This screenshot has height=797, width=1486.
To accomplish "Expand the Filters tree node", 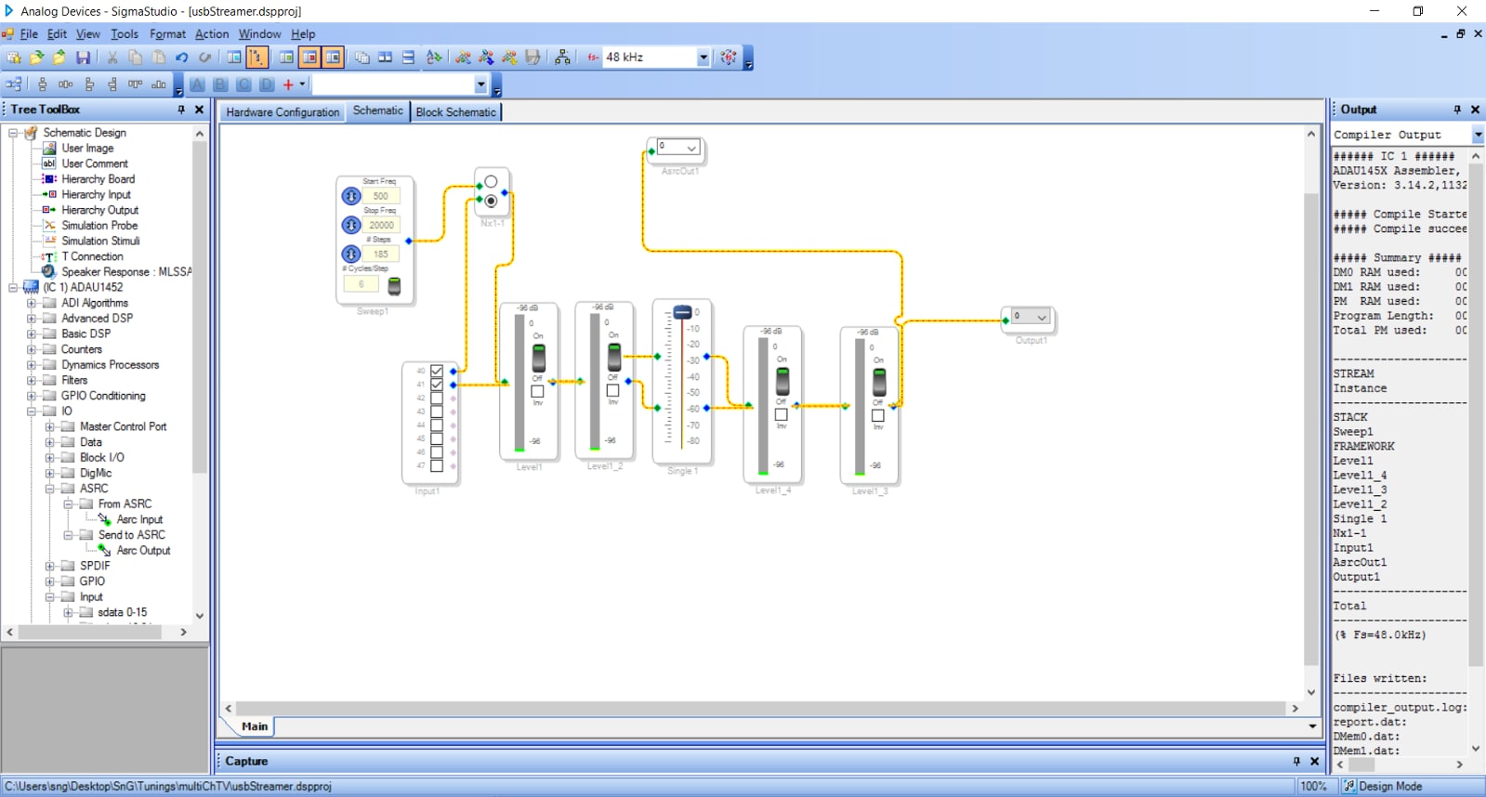I will [31, 380].
